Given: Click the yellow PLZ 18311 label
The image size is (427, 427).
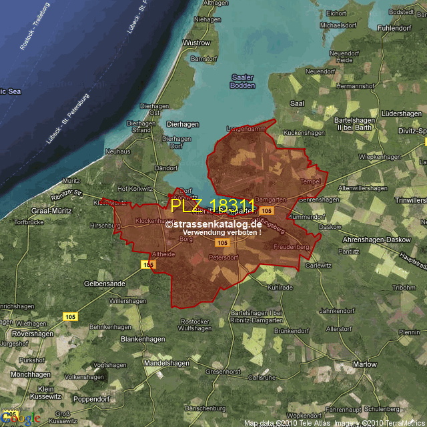Looking at the screenshot, I should [212, 205].
